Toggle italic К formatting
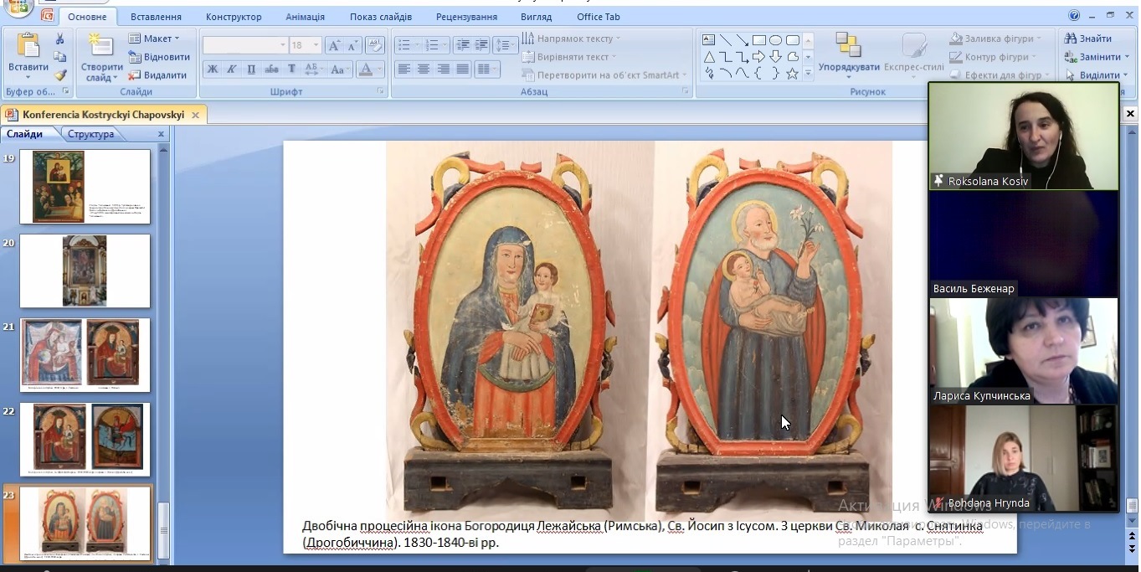This screenshot has height=572, width=1141. [232, 70]
